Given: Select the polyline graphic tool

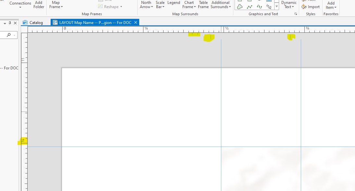Looking at the screenshot, I should (250, 7).
